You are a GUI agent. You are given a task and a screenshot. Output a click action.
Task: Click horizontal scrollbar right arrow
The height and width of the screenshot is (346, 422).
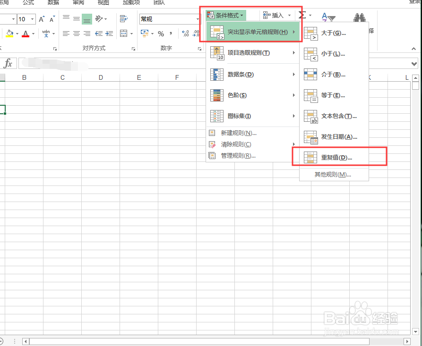(x=407, y=341)
